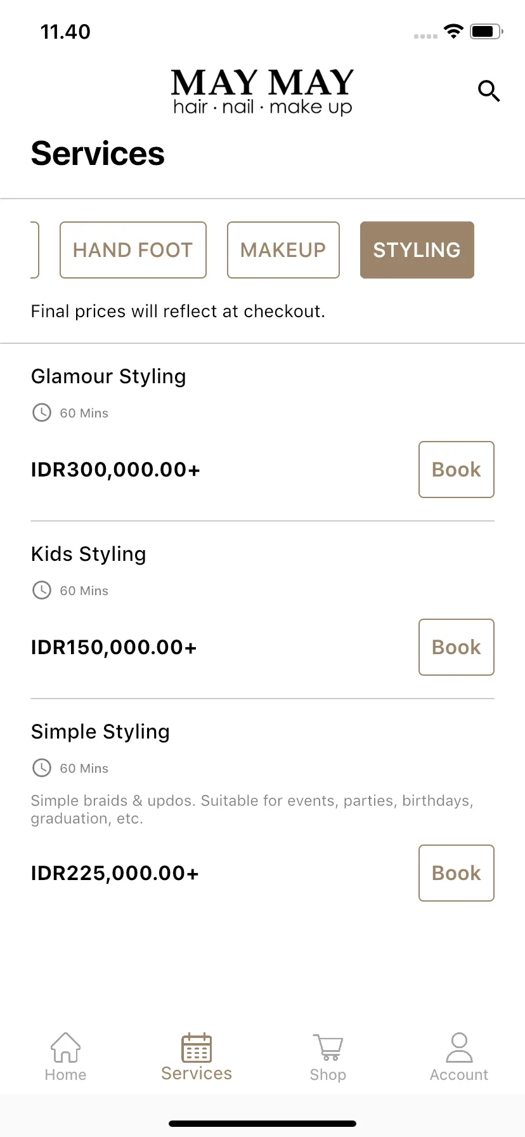Book the Glamour Styling service
Image resolution: width=525 pixels, height=1137 pixels.
pos(457,470)
